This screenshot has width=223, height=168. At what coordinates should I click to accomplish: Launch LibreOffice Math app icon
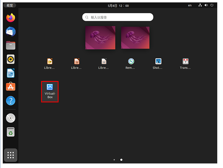point(104,64)
